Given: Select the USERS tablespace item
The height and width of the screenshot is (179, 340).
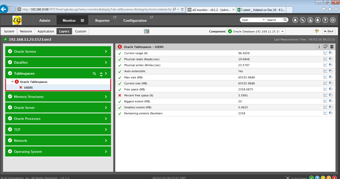Looking at the screenshot, I should pos(28,88).
